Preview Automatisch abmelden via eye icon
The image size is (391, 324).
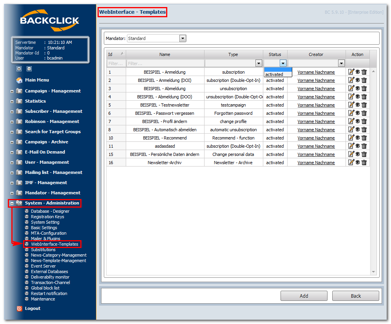(358, 129)
